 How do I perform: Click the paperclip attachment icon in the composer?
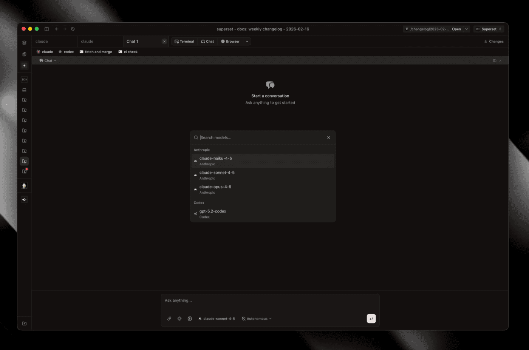click(169, 318)
